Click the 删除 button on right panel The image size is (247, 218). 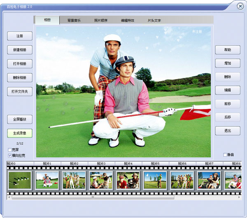pyautogui.click(x=228, y=77)
